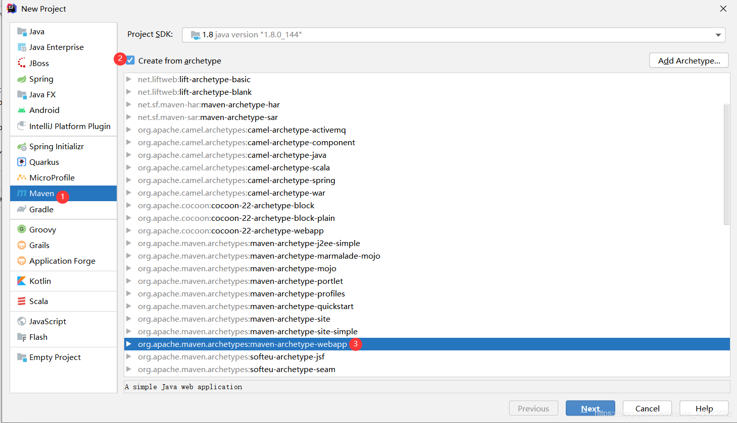Select the Java project type icon
737x423 pixels.
[x=22, y=32]
